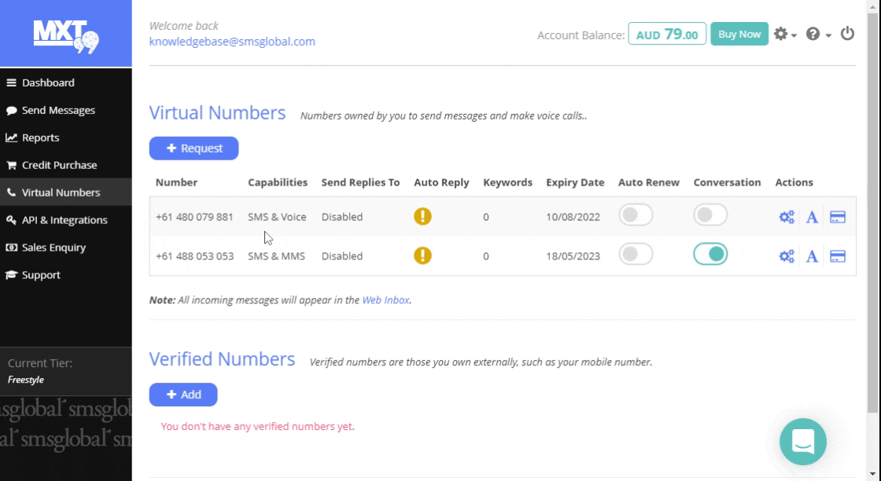
Task: Open the live chat bubble widget
Action: pyautogui.click(x=802, y=441)
